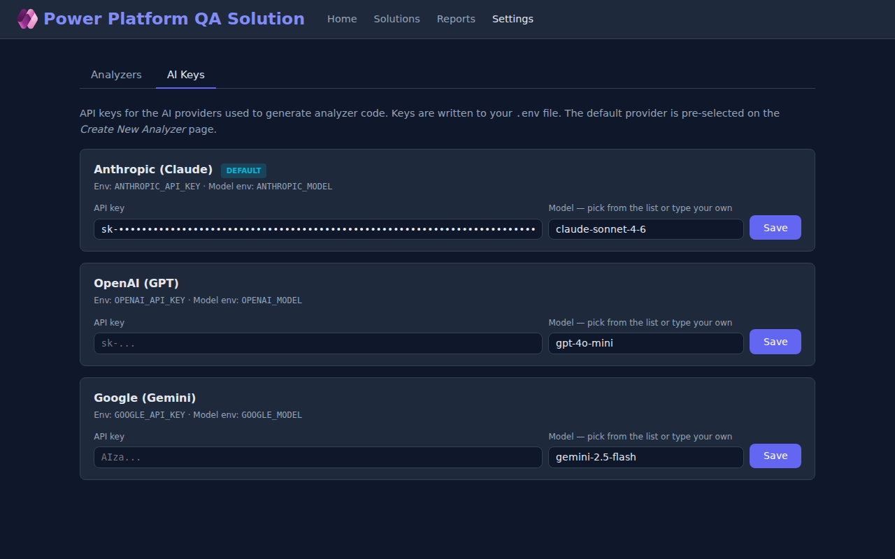895x559 pixels.
Task: Save the OpenAI (GPT) settings
Action: pyautogui.click(x=775, y=342)
